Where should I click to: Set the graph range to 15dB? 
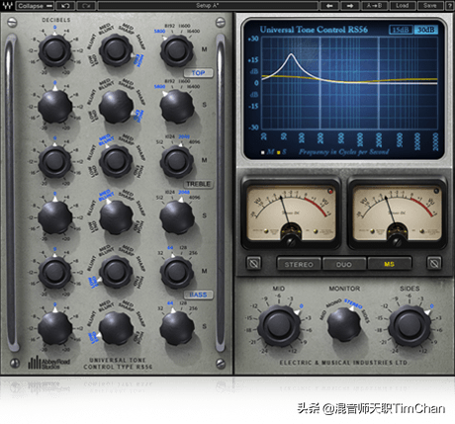(401, 30)
